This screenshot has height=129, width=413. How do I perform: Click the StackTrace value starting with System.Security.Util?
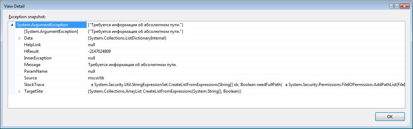(246, 85)
